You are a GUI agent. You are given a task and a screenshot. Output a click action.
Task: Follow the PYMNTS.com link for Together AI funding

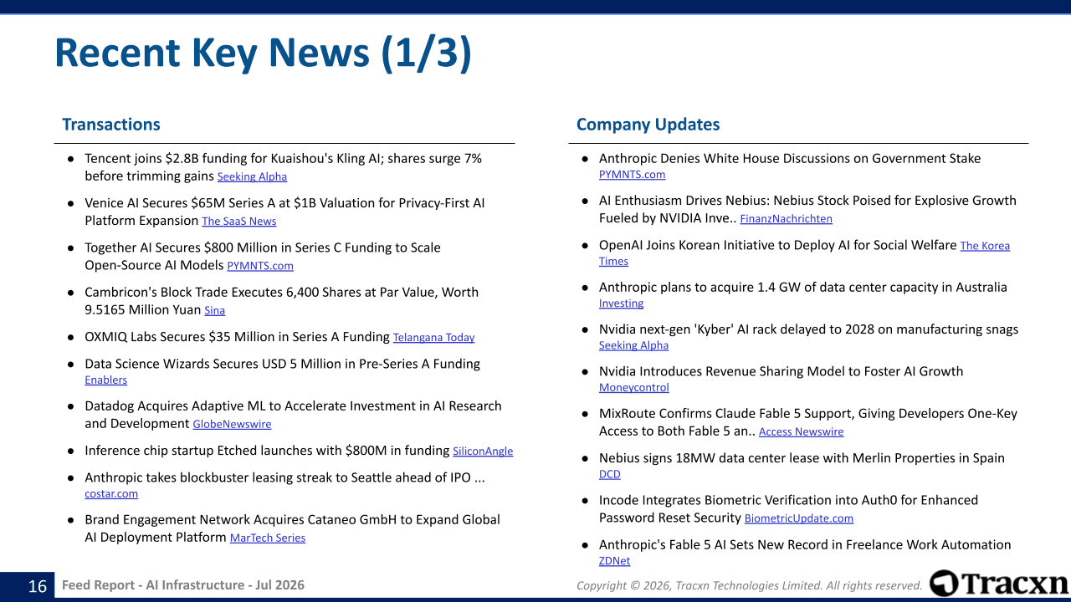[260, 266]
